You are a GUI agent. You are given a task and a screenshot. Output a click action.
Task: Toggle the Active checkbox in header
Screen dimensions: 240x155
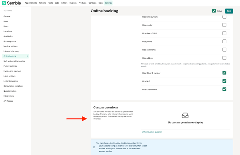(x=214, y=11)
